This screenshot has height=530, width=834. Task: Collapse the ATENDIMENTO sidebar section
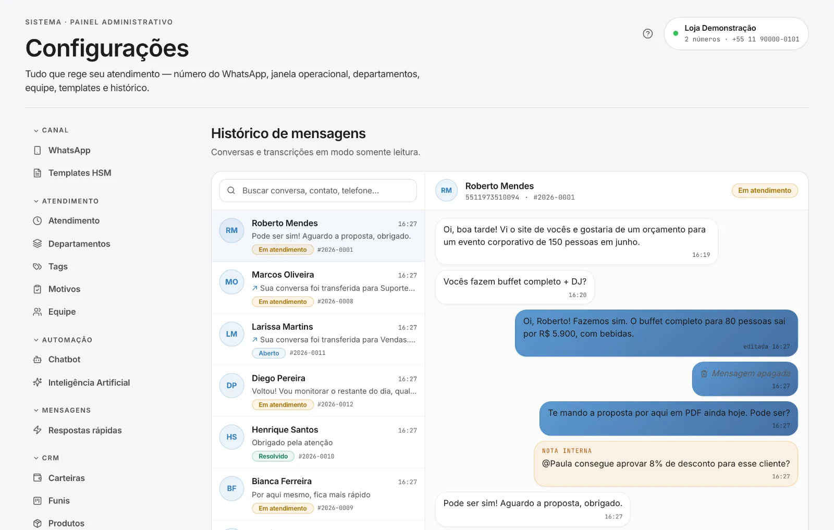coord(66,201)
